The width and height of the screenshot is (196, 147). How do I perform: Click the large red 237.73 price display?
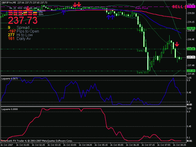pos(23,20)
